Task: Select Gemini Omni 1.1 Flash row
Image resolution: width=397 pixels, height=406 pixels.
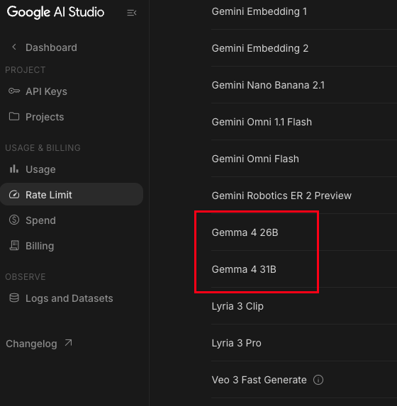Action: coord(304,122)
